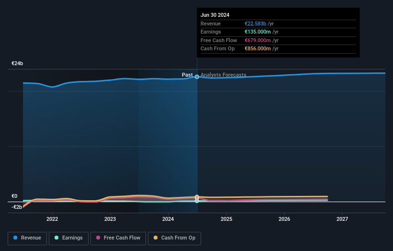Click the €856.000m cash from op value
The height and width of the screenshot is (251, 393).
258,49
